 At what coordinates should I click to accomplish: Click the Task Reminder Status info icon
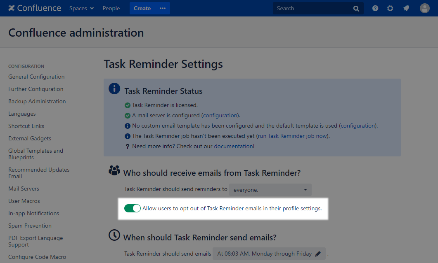(114, 88)
